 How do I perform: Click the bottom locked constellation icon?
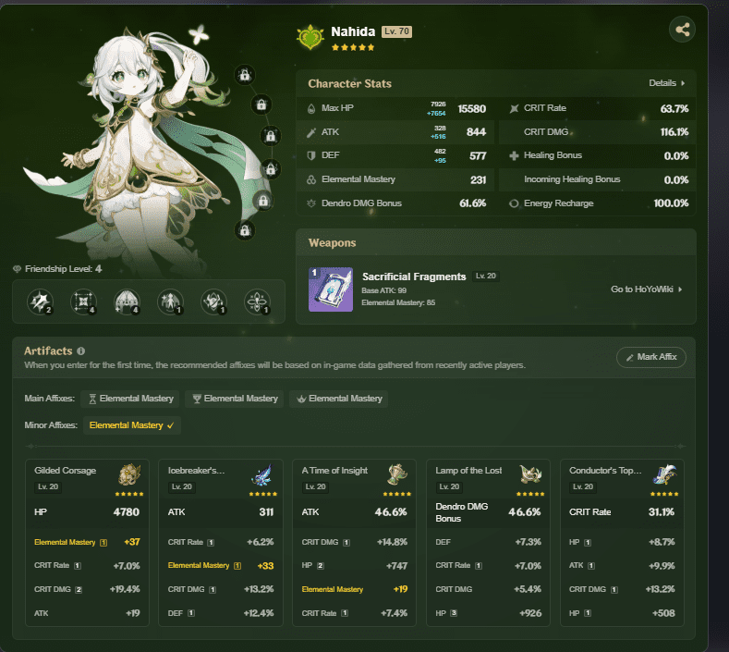click(x=244, y=228)
